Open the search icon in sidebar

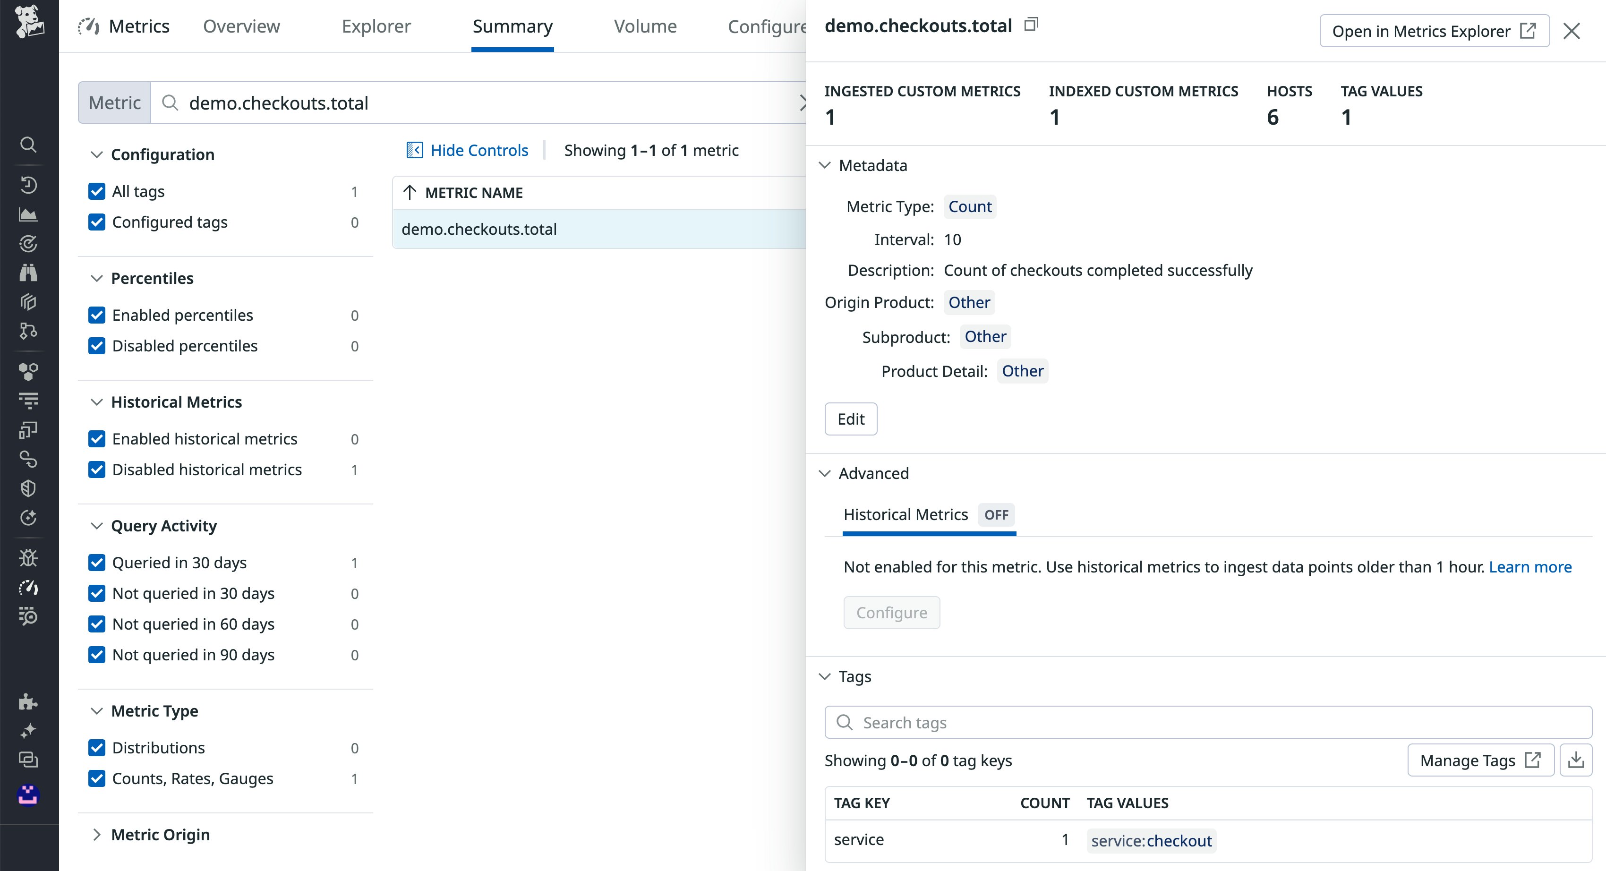[x=28, y=145]
